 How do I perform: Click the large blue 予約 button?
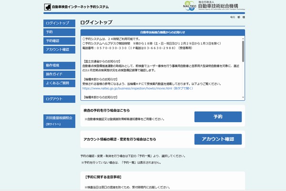218,117
